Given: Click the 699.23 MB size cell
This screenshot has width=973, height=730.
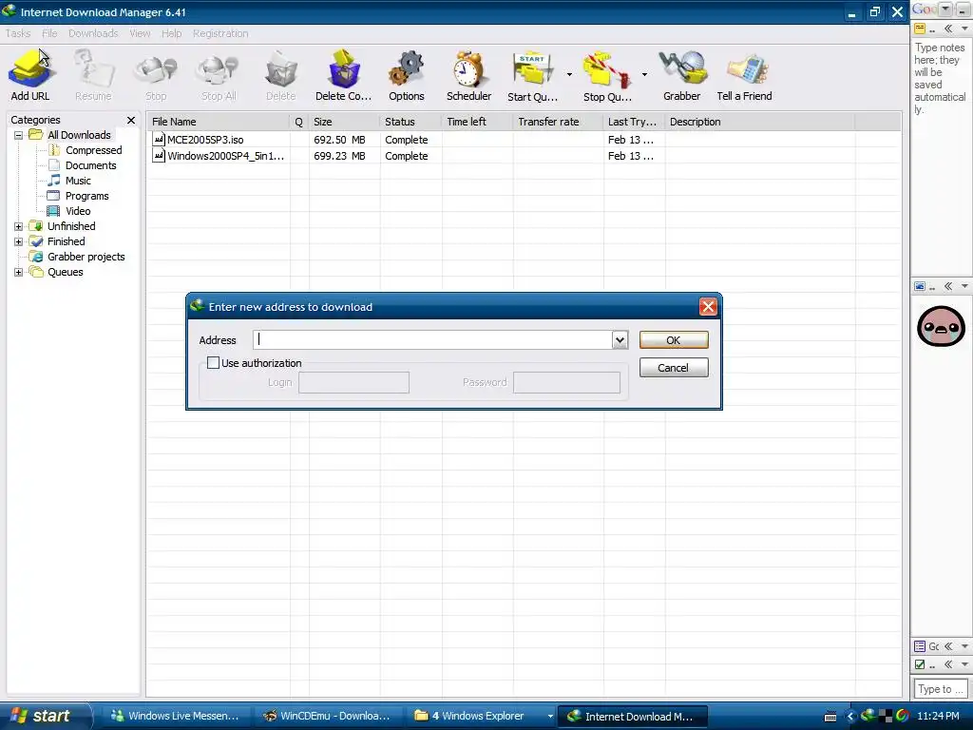Looking at the screenshot, I should 339,156.
